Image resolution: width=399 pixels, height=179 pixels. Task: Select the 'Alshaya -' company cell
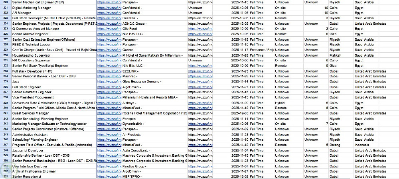(154, 103)
